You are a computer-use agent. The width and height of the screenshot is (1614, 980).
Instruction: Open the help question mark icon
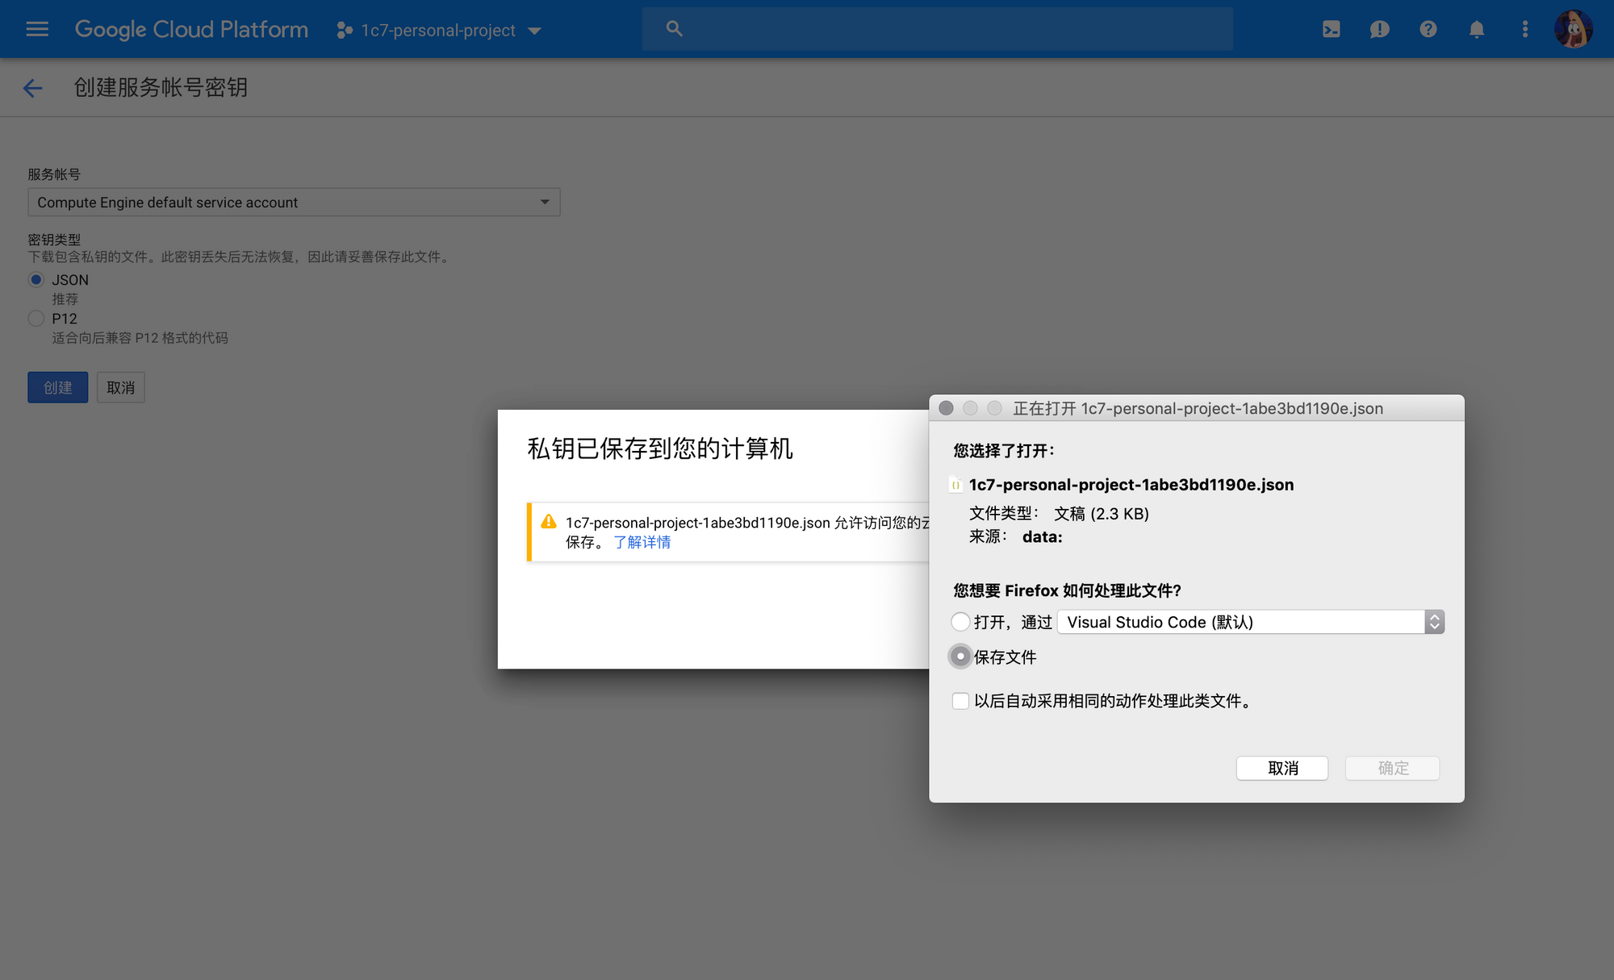pyautogui.click(x=1428, y=30)
